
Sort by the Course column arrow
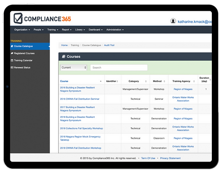coord(101,81)
